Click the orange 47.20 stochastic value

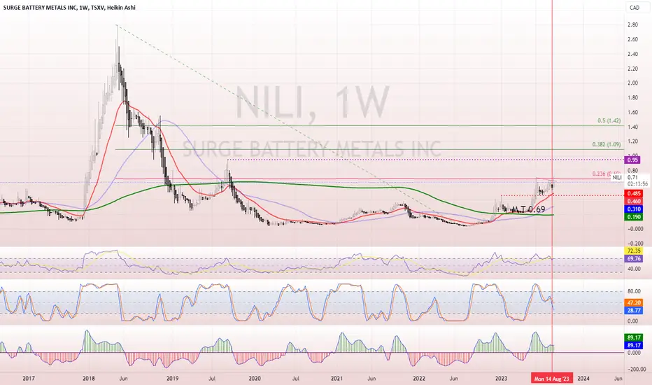tap(633, 302)
